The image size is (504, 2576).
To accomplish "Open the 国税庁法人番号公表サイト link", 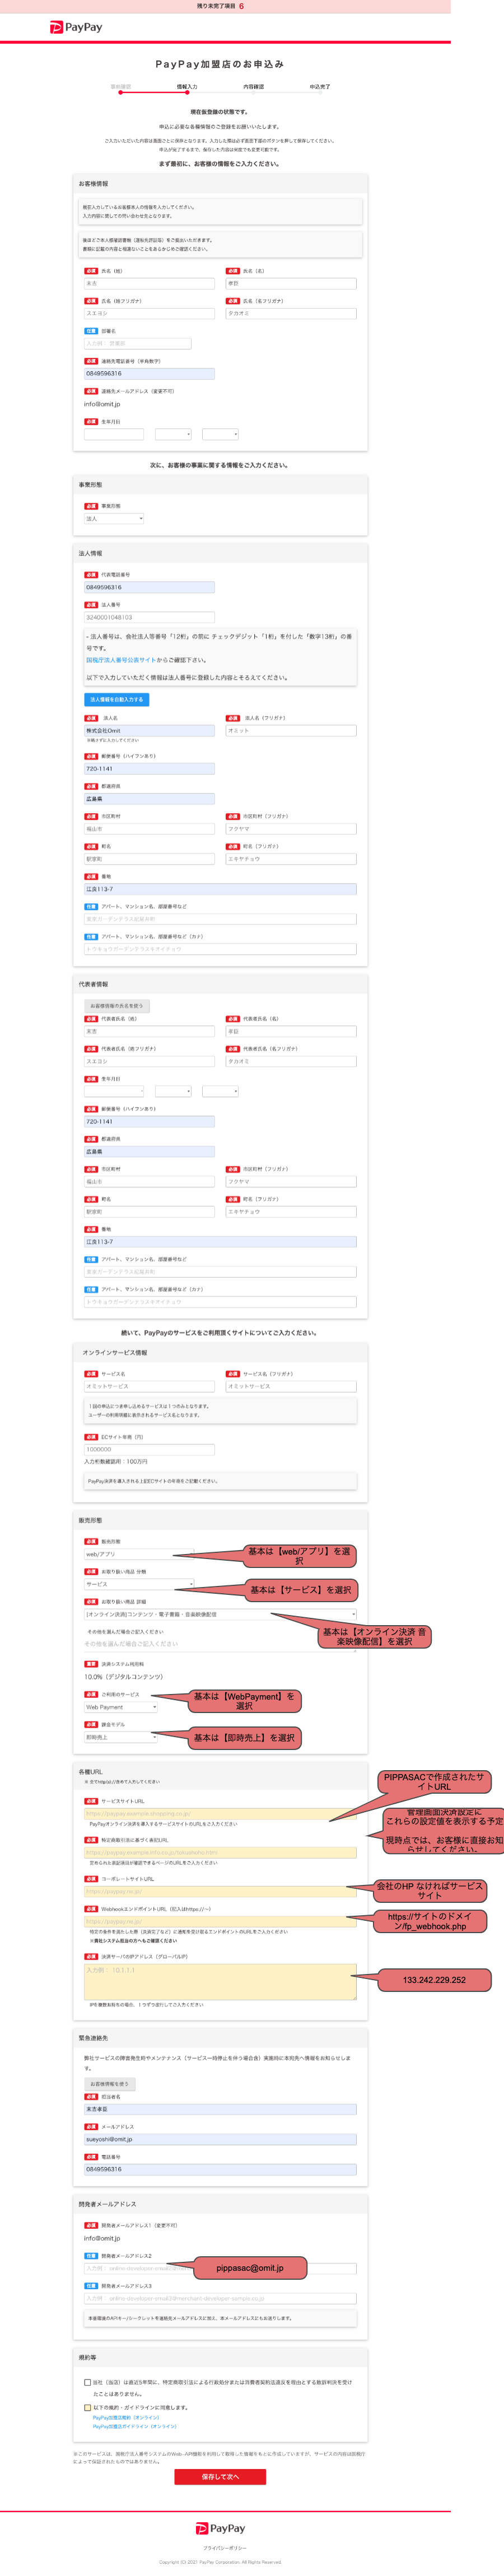I will pyautogui.click(x=121, y=660).
